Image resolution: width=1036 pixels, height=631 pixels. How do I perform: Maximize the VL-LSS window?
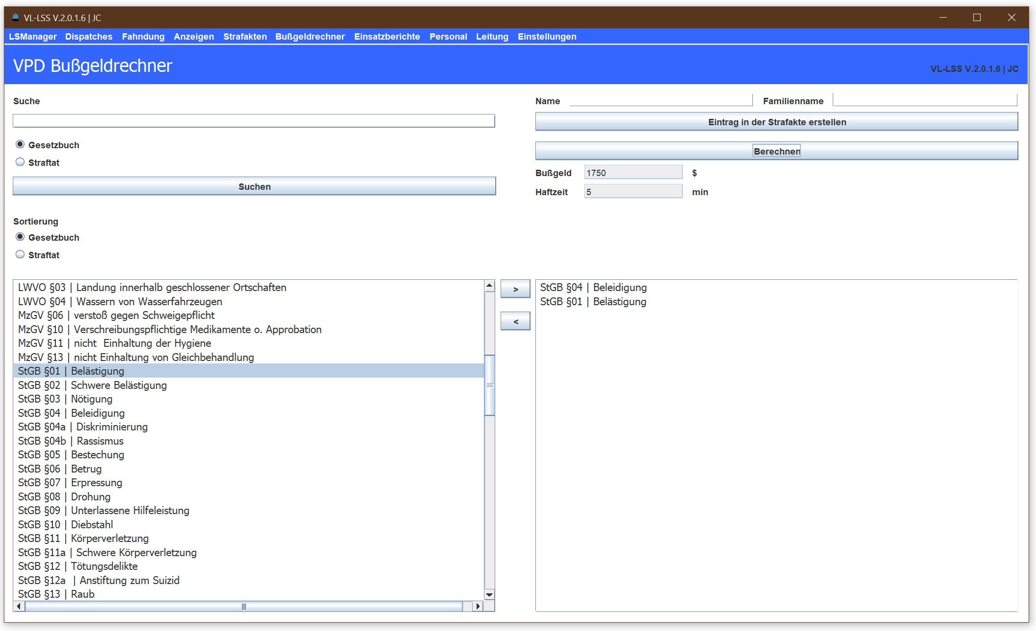pos(977,18)
